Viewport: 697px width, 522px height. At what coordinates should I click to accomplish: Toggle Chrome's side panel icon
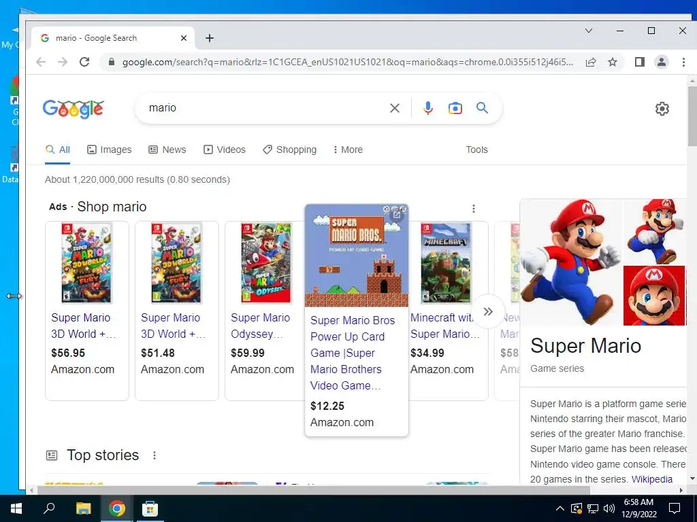(x=640, y=62)
